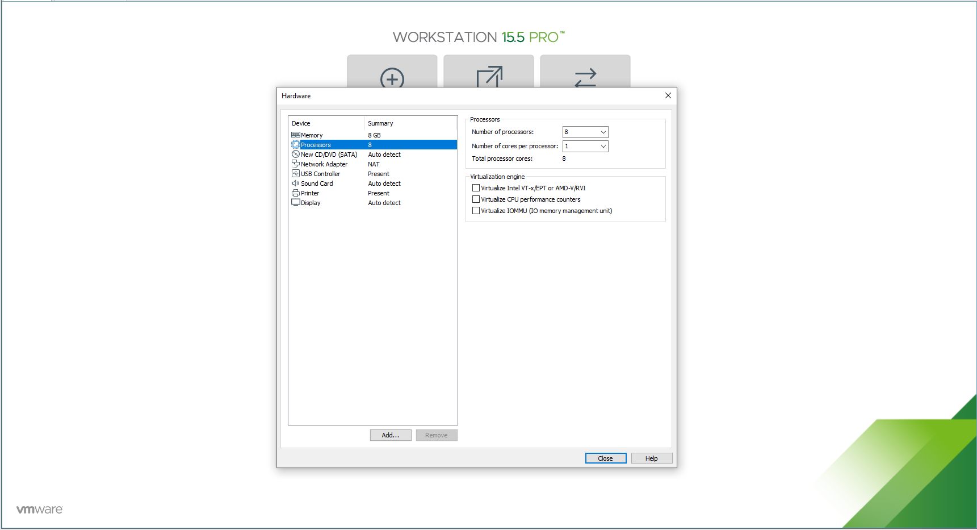The image size is (977, 530).
Task: Select New CD/DVD (SATA) row label
Action: 329,155
